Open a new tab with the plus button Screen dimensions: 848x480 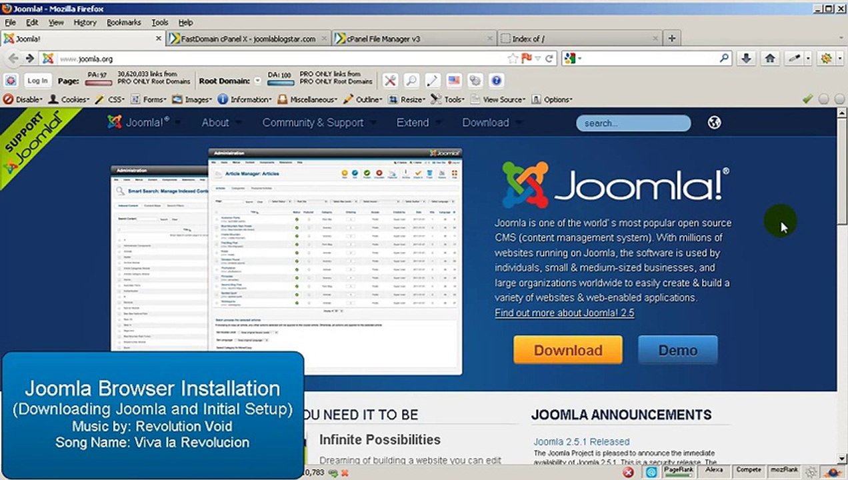tap(672, 38)
